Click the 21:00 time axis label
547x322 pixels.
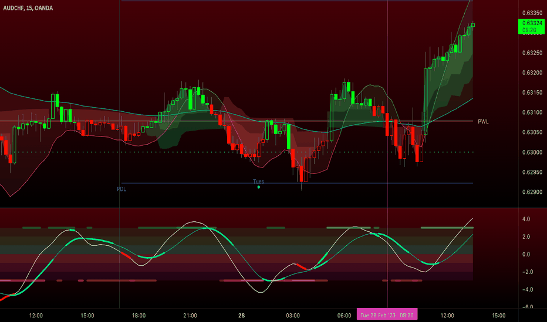pos(190,316)
